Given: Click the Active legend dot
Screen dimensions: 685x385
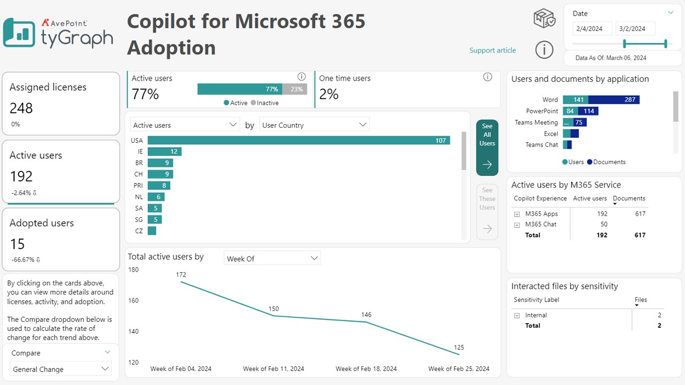Looking at the screenshot, I should tap(226, 103).
